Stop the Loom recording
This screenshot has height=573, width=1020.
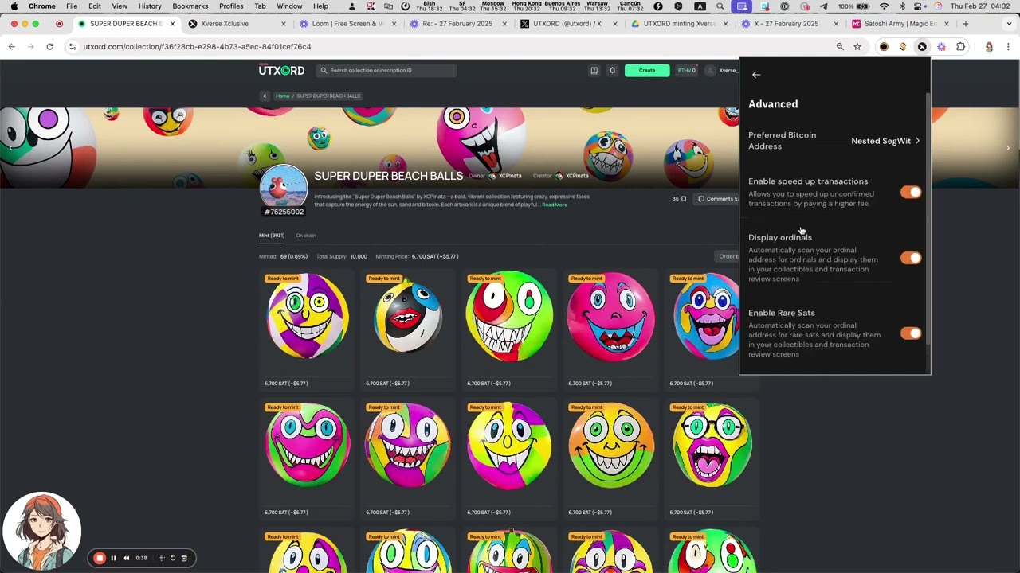[x=100, y=558]
